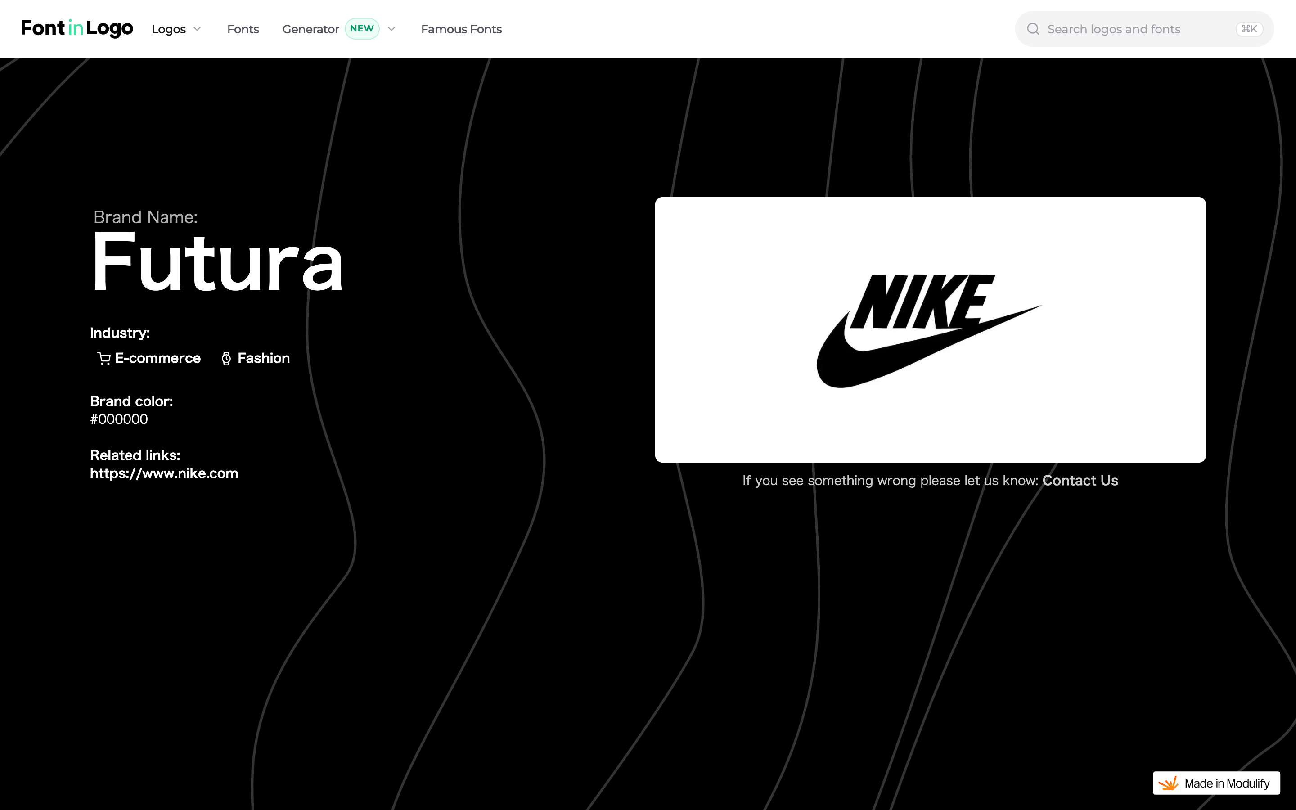Select the Fashion industry tag

tap(264, 358)
